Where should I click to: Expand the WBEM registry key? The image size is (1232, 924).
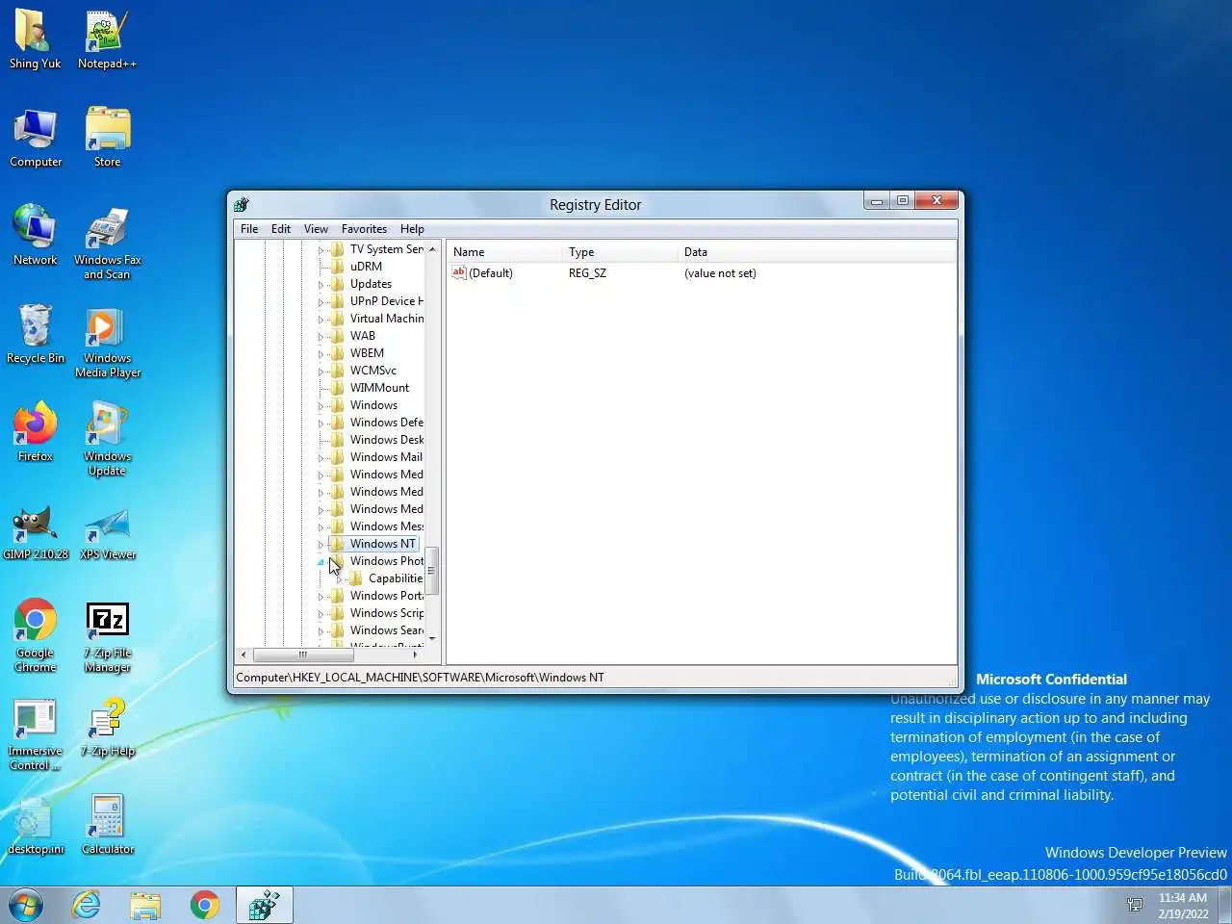[321, 354]
